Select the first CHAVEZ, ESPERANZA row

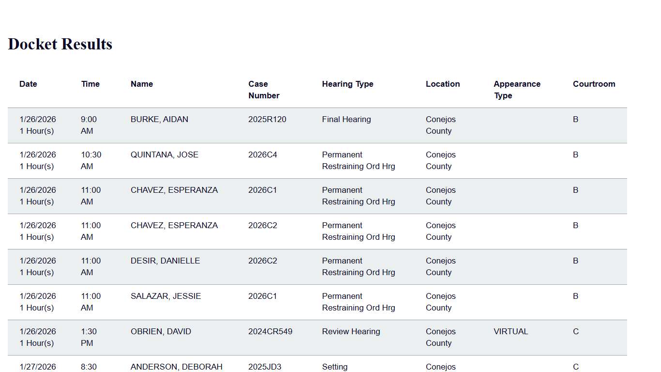coord(174,190)
